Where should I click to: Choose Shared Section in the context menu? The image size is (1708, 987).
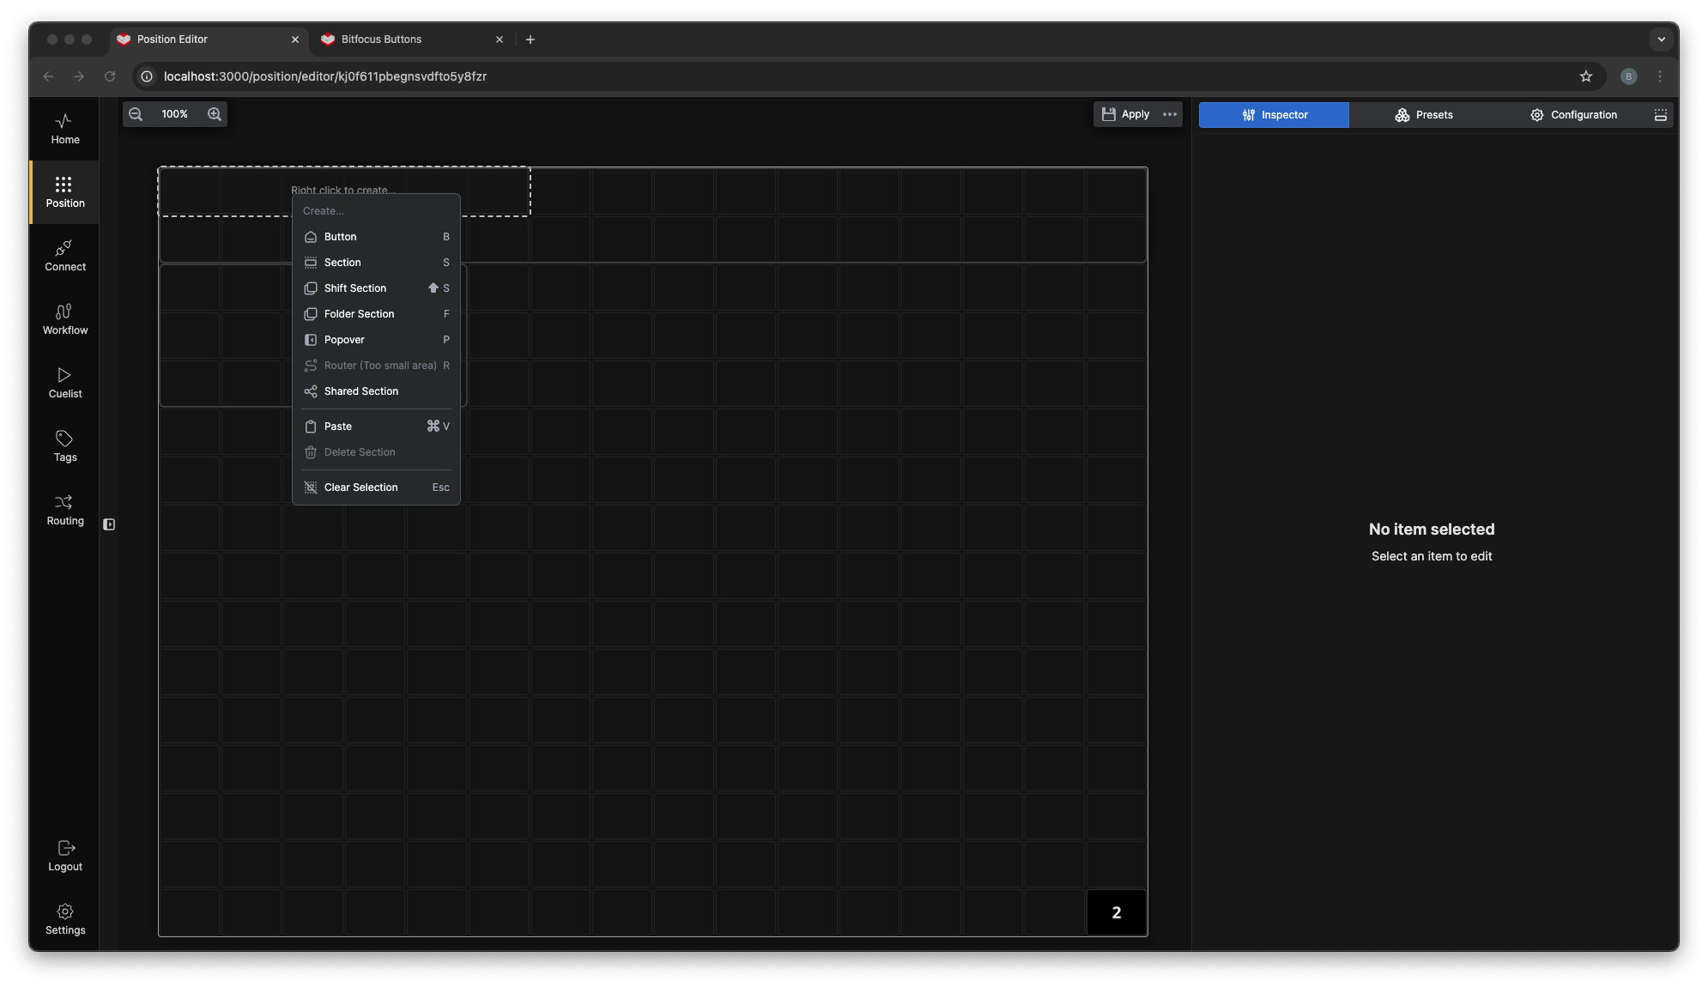(376, 391)
